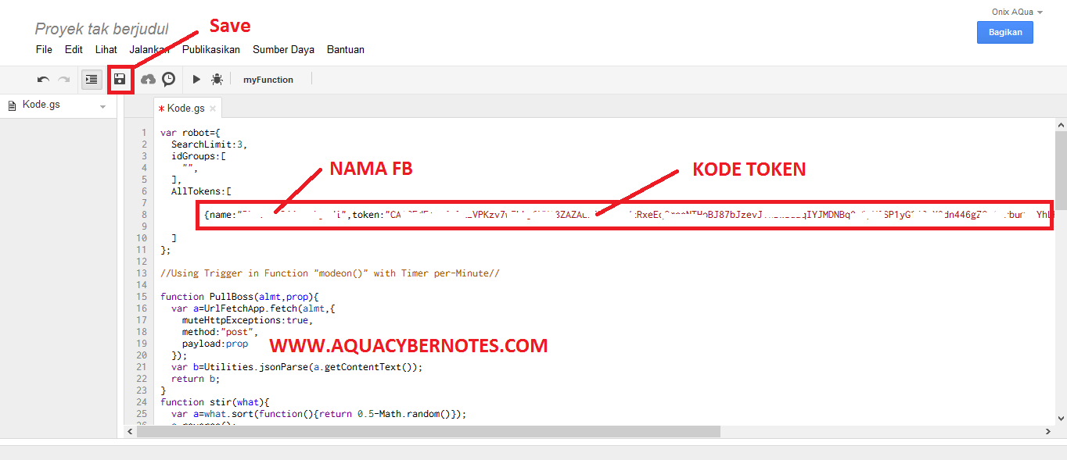This screenshot has width=1067, height=460.
Task: Click the redo arrow icon
Action: click(x=63, y=80)
